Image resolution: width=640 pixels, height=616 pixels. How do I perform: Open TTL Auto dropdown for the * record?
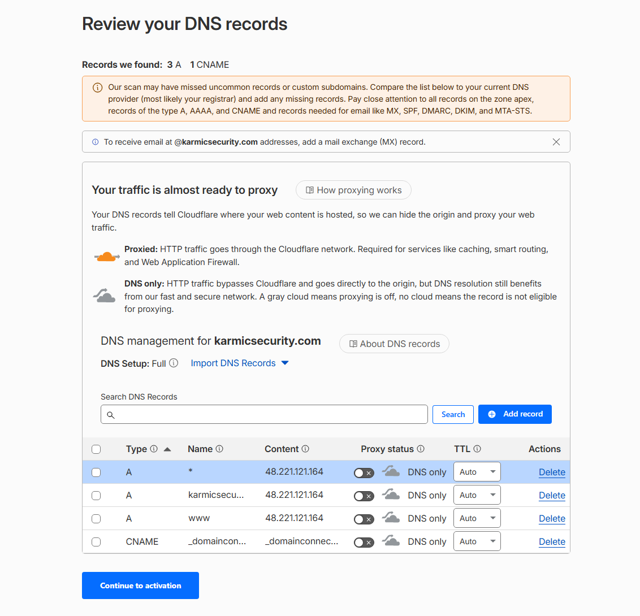(477, 472)
